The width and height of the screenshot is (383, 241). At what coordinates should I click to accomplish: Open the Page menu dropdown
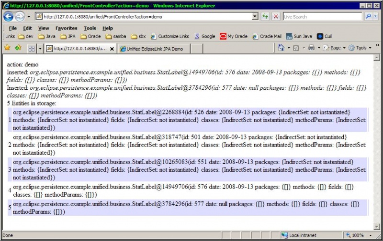[334, 48]
